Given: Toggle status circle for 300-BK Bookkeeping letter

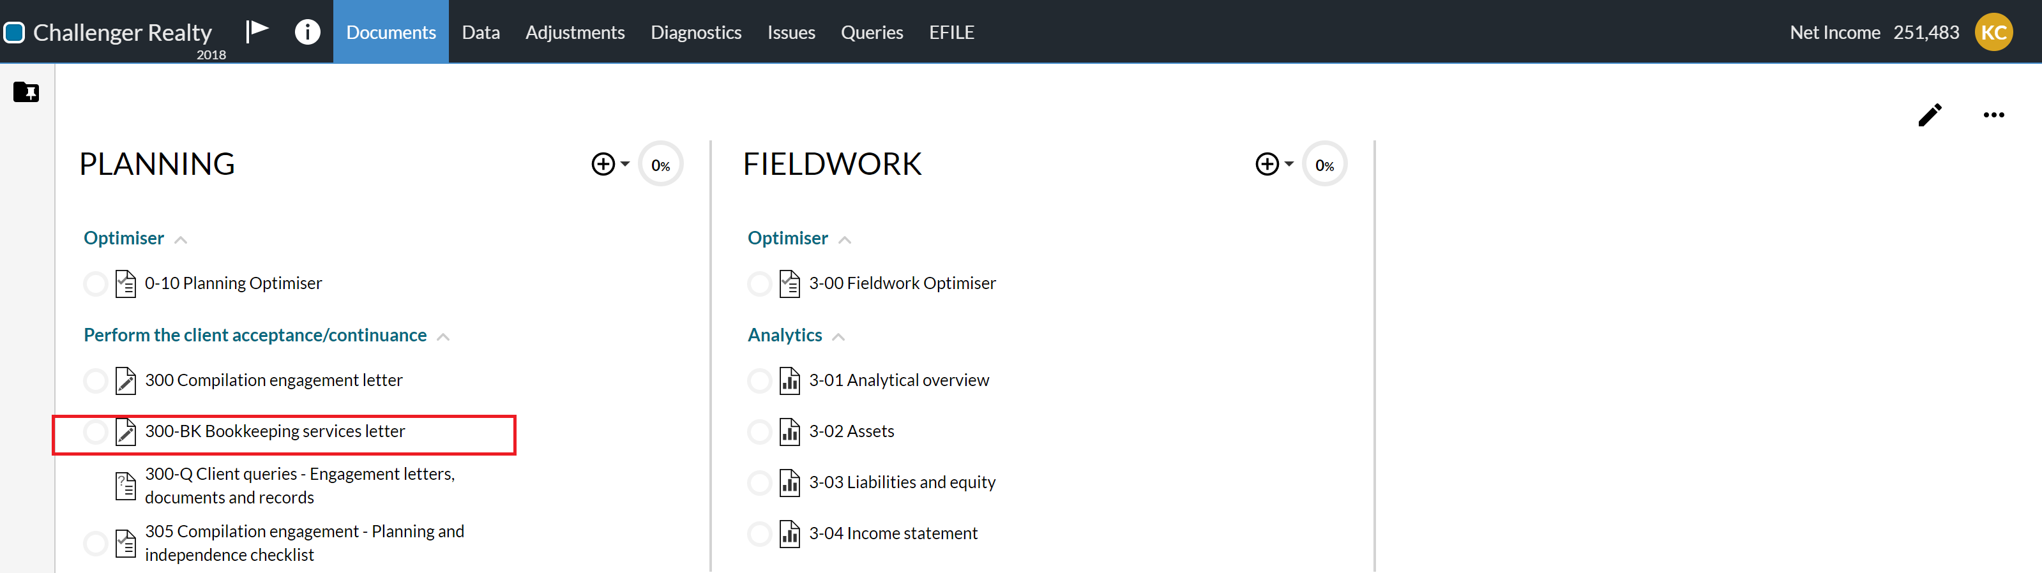Looking at the screenshot, I should click(95, 432).
